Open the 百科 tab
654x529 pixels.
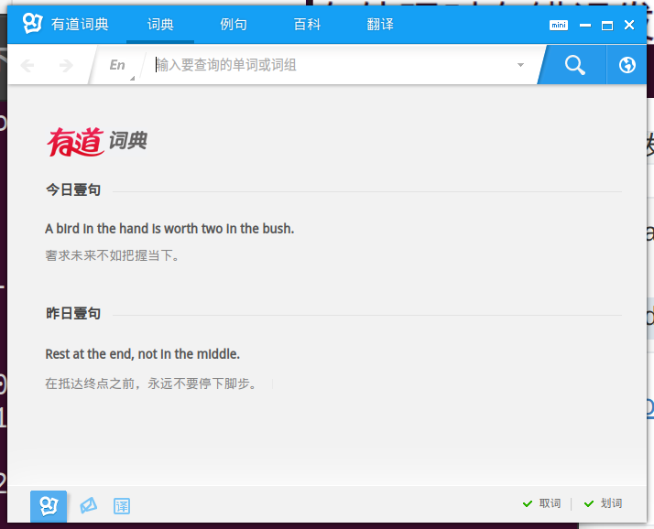pyautogui.click(x=307, y=24)
